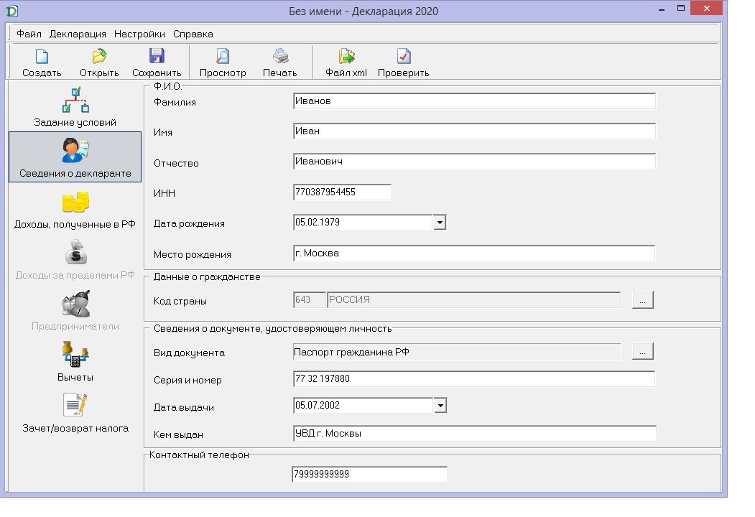The width and height of the screenshot is (755, 517).
Task: Click into the Имя field
Action: click(x=474, y=131)
